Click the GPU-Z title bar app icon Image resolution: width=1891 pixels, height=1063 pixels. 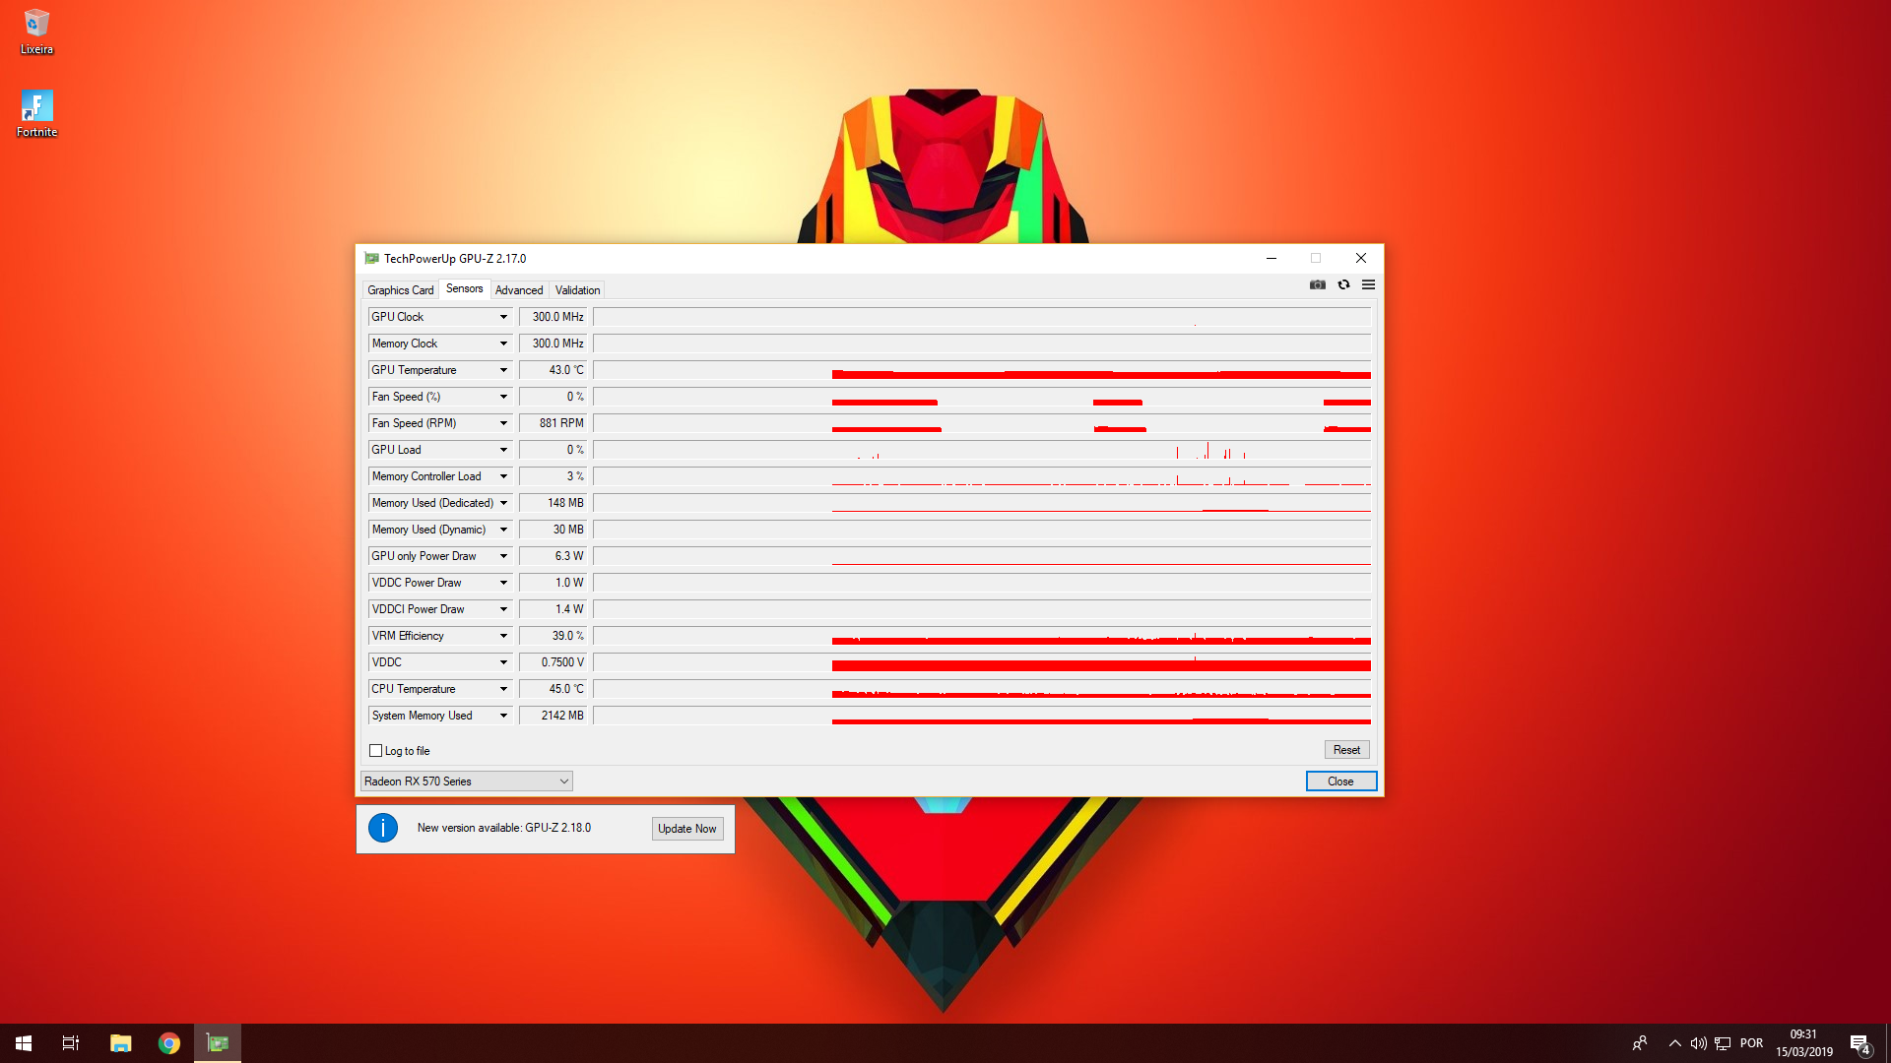coord(371,259)
